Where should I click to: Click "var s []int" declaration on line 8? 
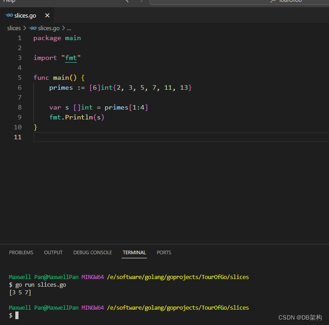(71, 108)
